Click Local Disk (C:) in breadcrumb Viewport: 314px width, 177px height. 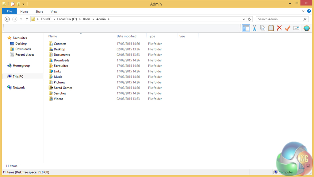(x=67, y=19)
